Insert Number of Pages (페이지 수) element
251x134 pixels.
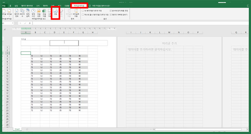tap(22, 13)
